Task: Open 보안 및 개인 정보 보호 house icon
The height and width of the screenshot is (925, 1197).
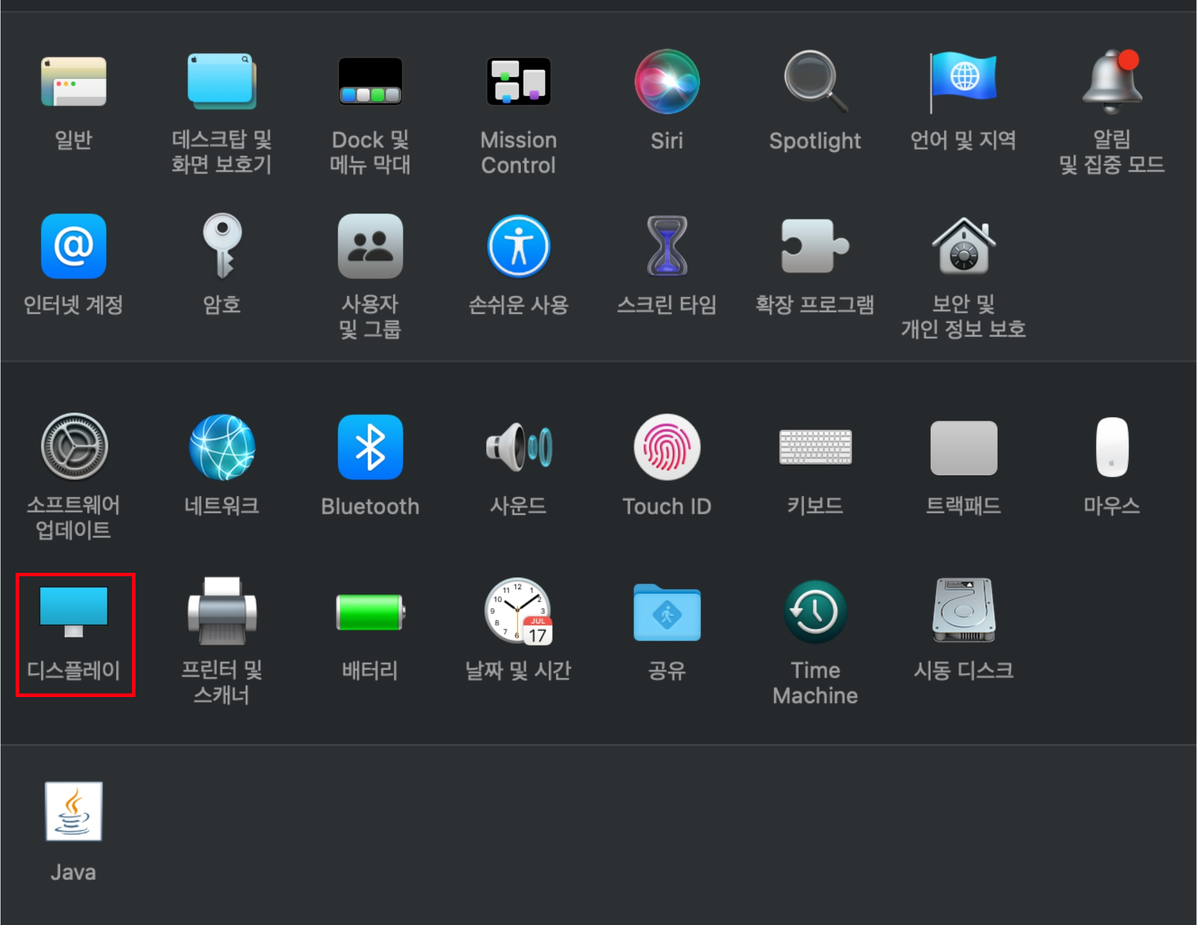Action: (963, 247)
